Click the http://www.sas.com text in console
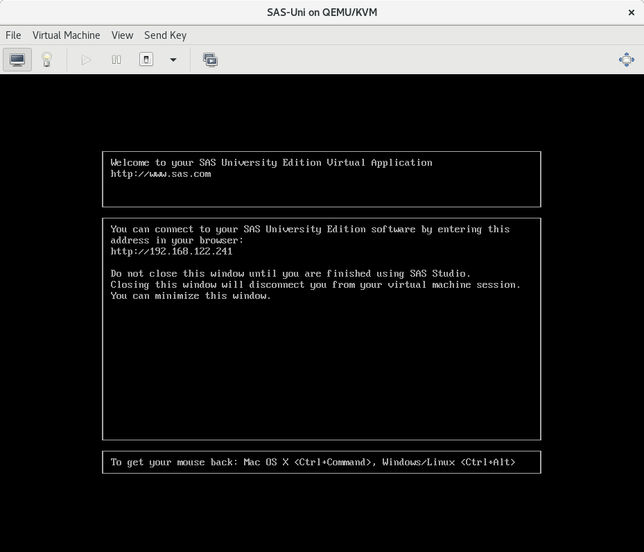Image resolution: width=644 pixels, height=552 pixels. [161, 174]
